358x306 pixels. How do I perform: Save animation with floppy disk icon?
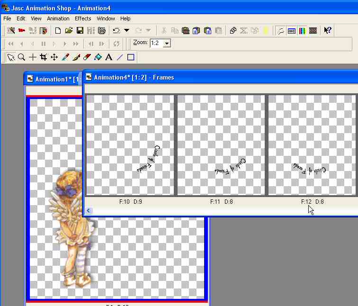tap(80, 30)
